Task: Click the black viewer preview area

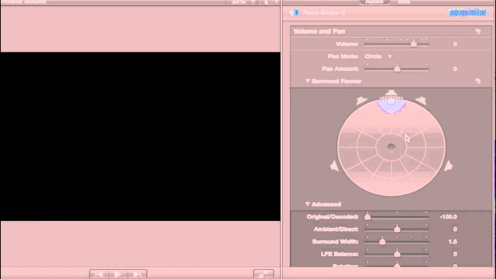Action: 140,136
